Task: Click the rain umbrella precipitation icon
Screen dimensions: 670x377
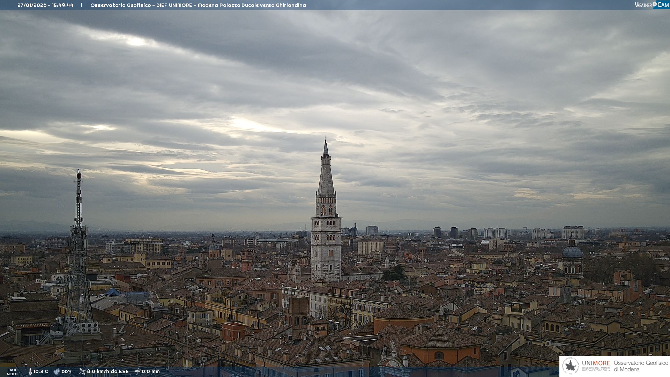Action: (x=137, y=371)
